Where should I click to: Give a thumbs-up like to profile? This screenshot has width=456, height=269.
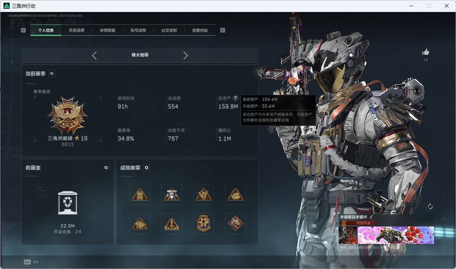point(426,52)
